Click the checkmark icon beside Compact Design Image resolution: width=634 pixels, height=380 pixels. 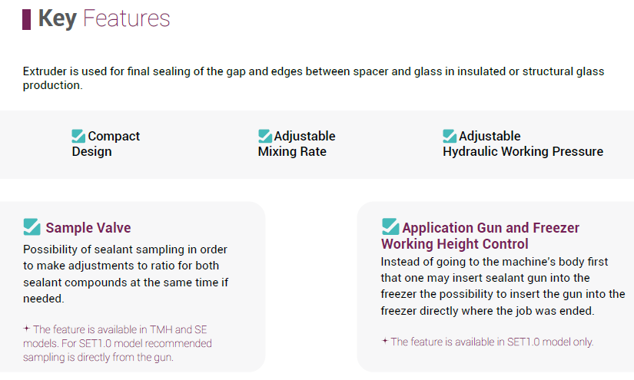pos(78,136)
